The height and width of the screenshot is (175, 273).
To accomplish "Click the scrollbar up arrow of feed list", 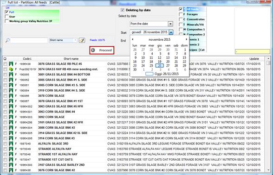I will (268, 59).
